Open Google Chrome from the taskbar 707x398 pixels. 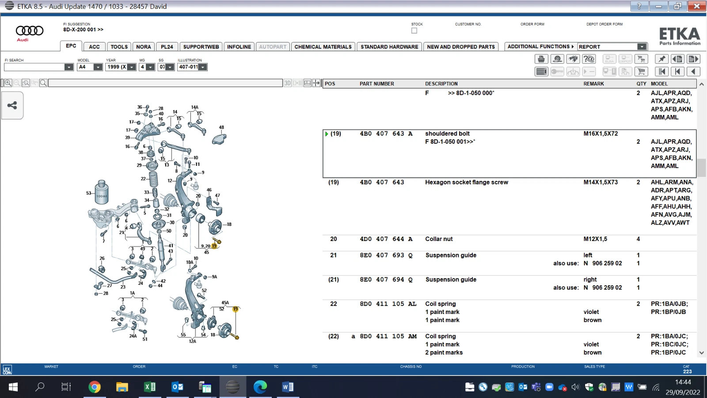(94, 387)
